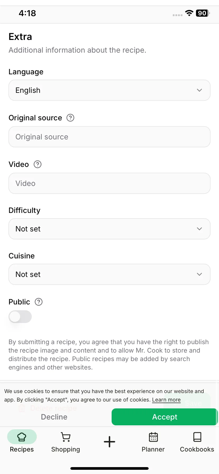Viewport: 219px width, 474px height.
Task: Switch to the Planner tab label
Action: click(153, 449)
